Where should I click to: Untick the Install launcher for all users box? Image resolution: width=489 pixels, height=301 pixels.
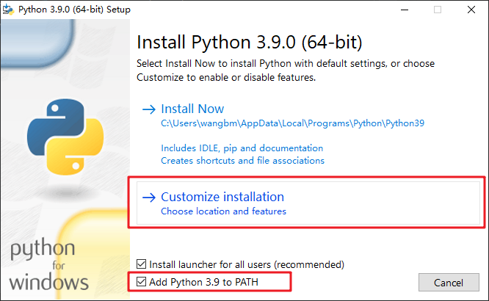142,264
